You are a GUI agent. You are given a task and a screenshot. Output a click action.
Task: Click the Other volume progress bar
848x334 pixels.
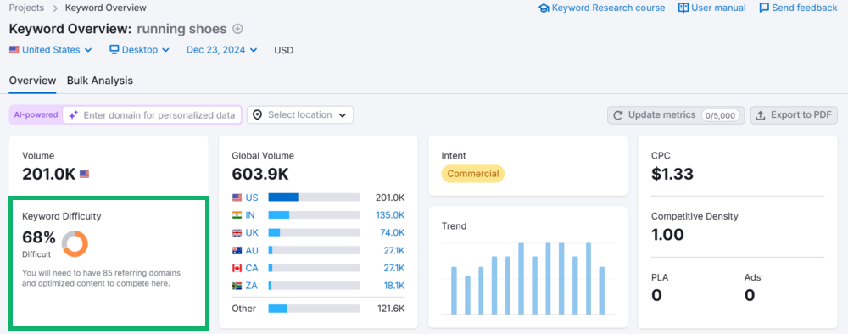coord(315,309)
